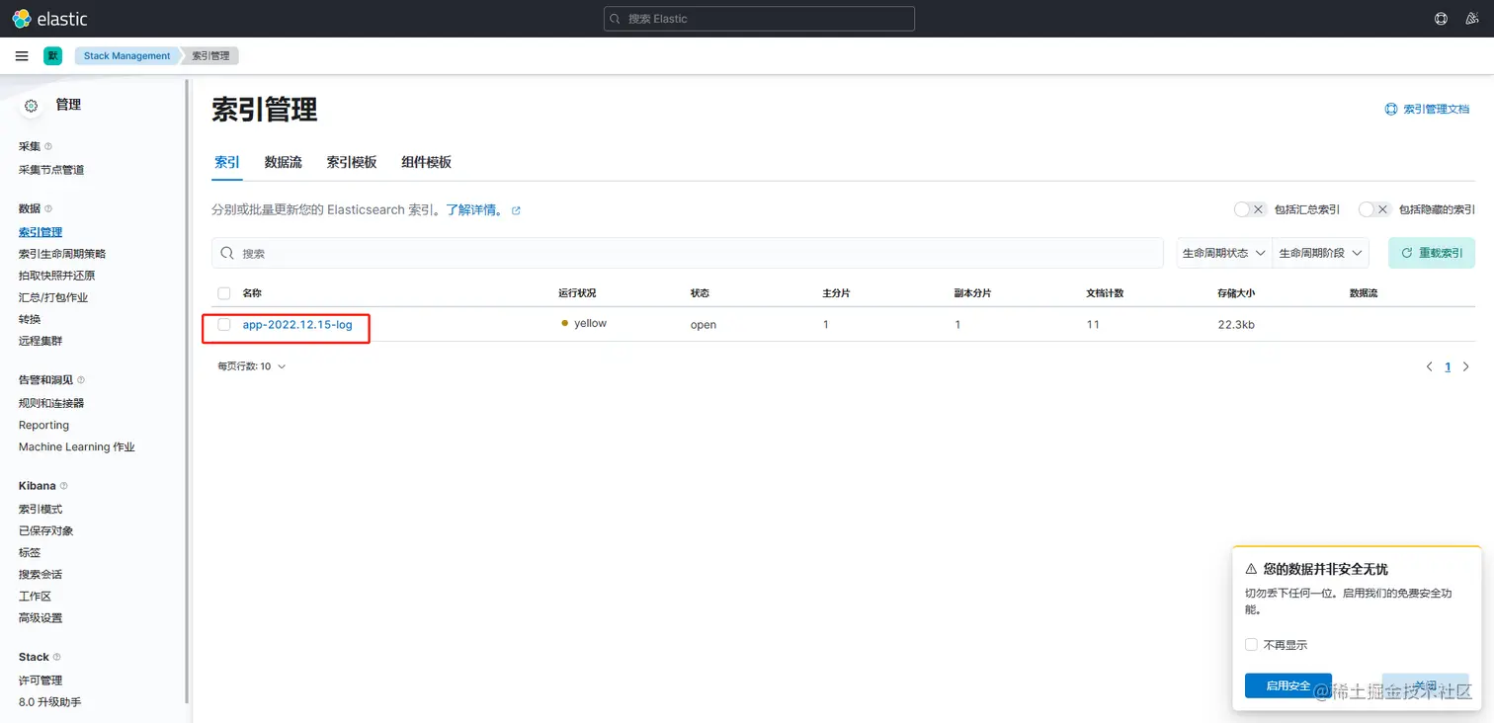Image resolution: width=1494 pixels, height=723 pixels.
Task: Open the 索引管理文档 link
Action: (x=1437, y=110)
